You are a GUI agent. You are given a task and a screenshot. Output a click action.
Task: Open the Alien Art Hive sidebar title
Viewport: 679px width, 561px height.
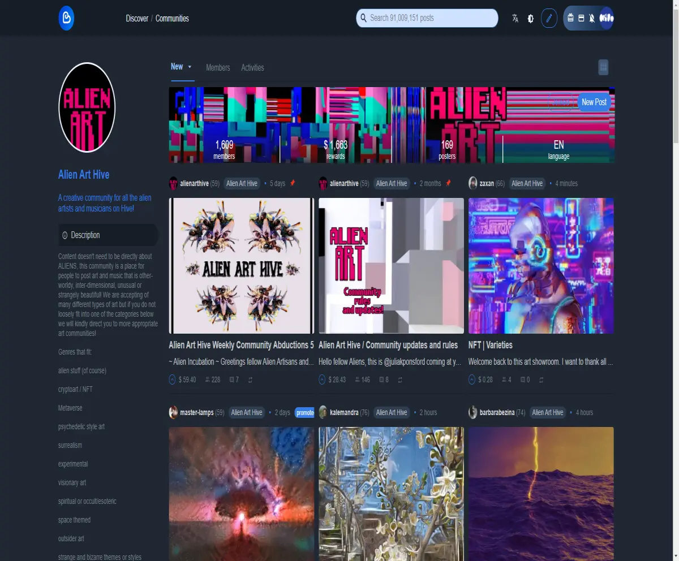point(84,174)
